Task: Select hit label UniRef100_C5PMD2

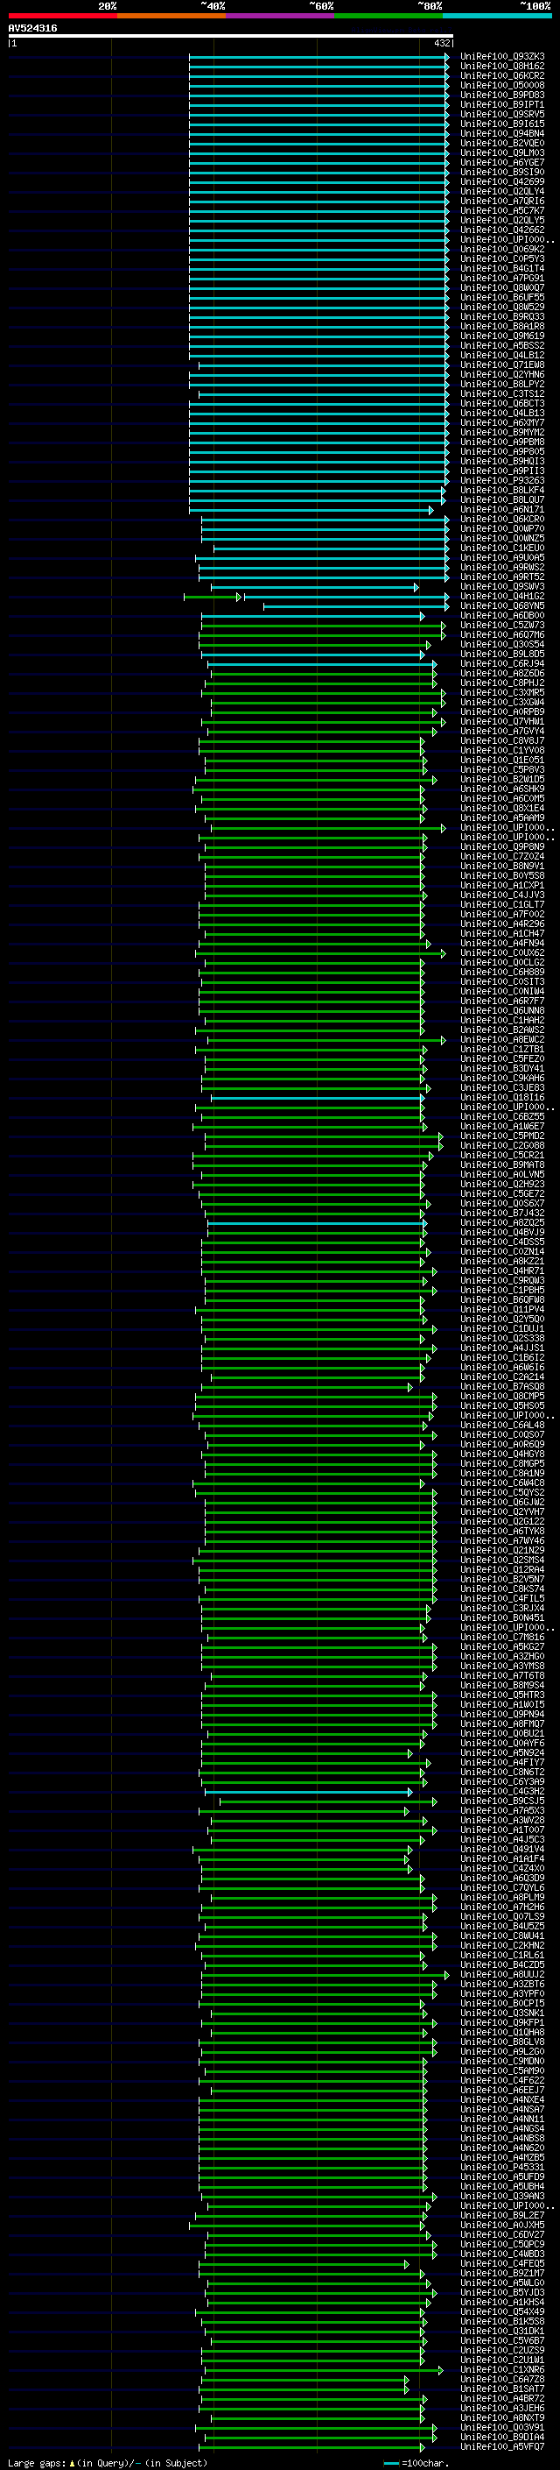Action: tap(502, 1136)
